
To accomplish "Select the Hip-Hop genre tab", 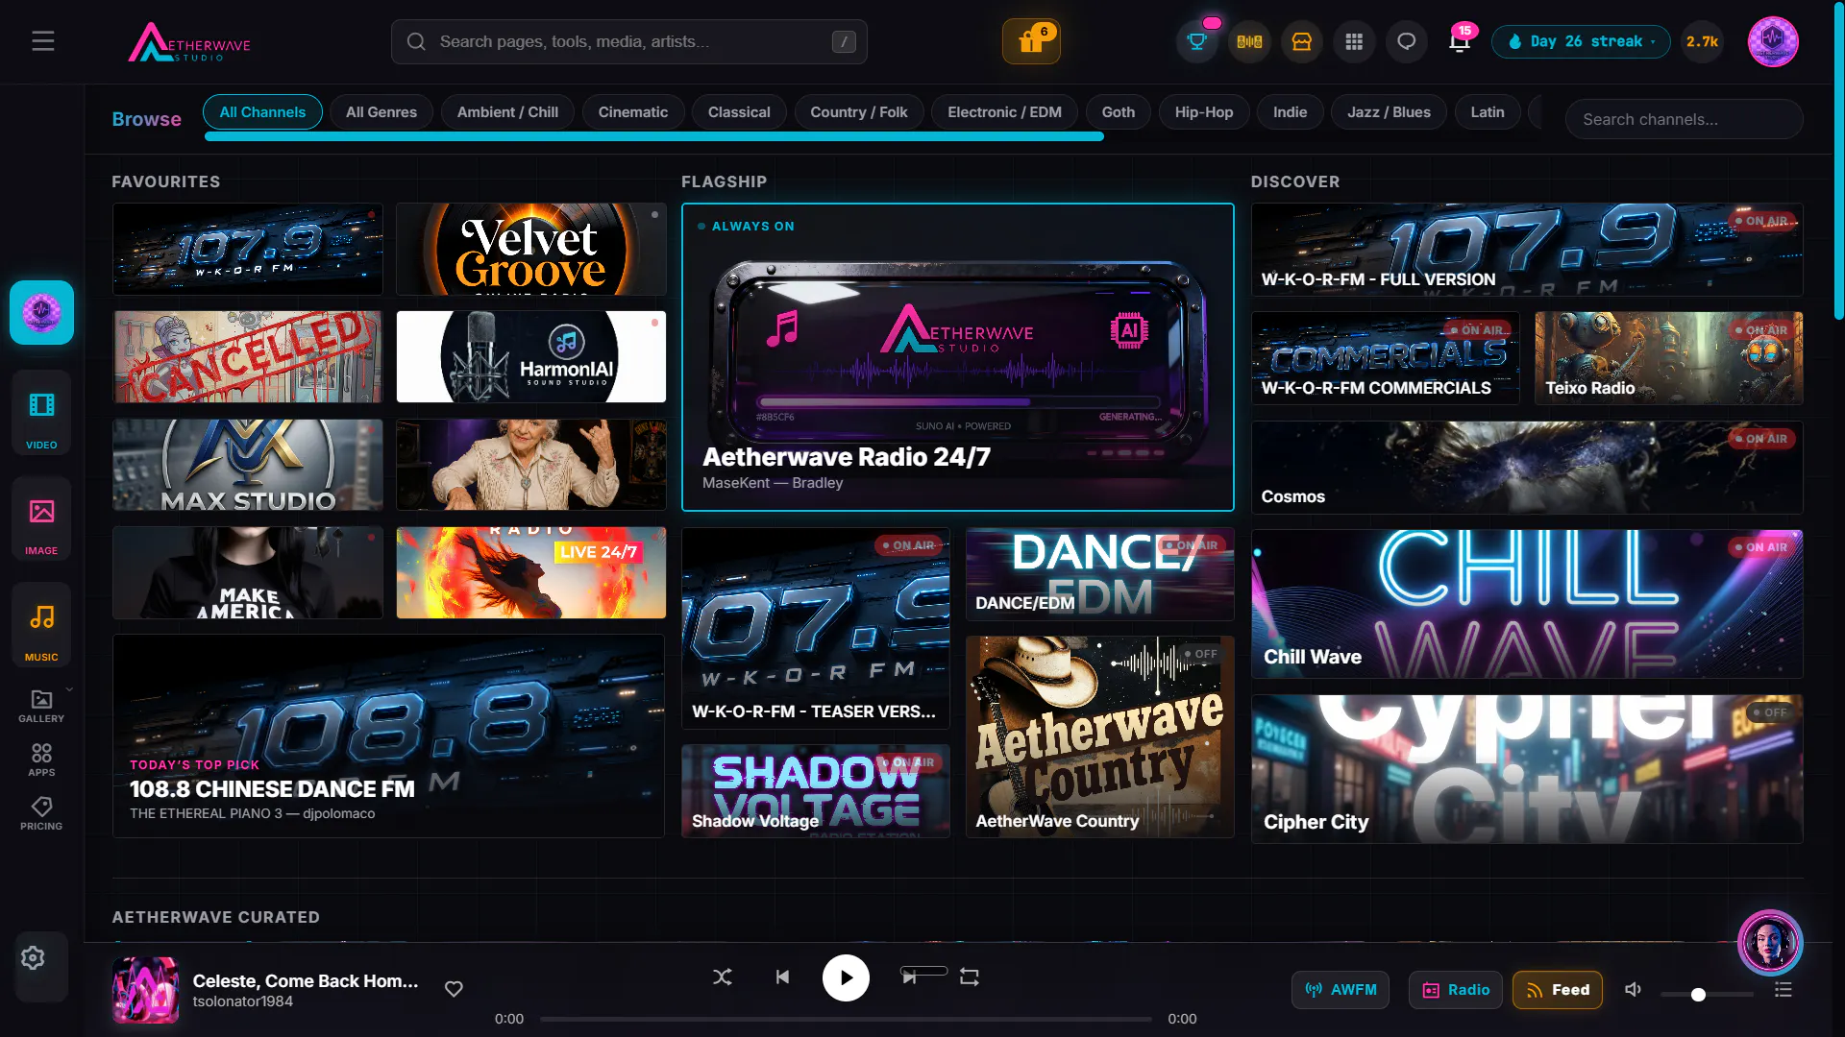I will (1204, 112).
